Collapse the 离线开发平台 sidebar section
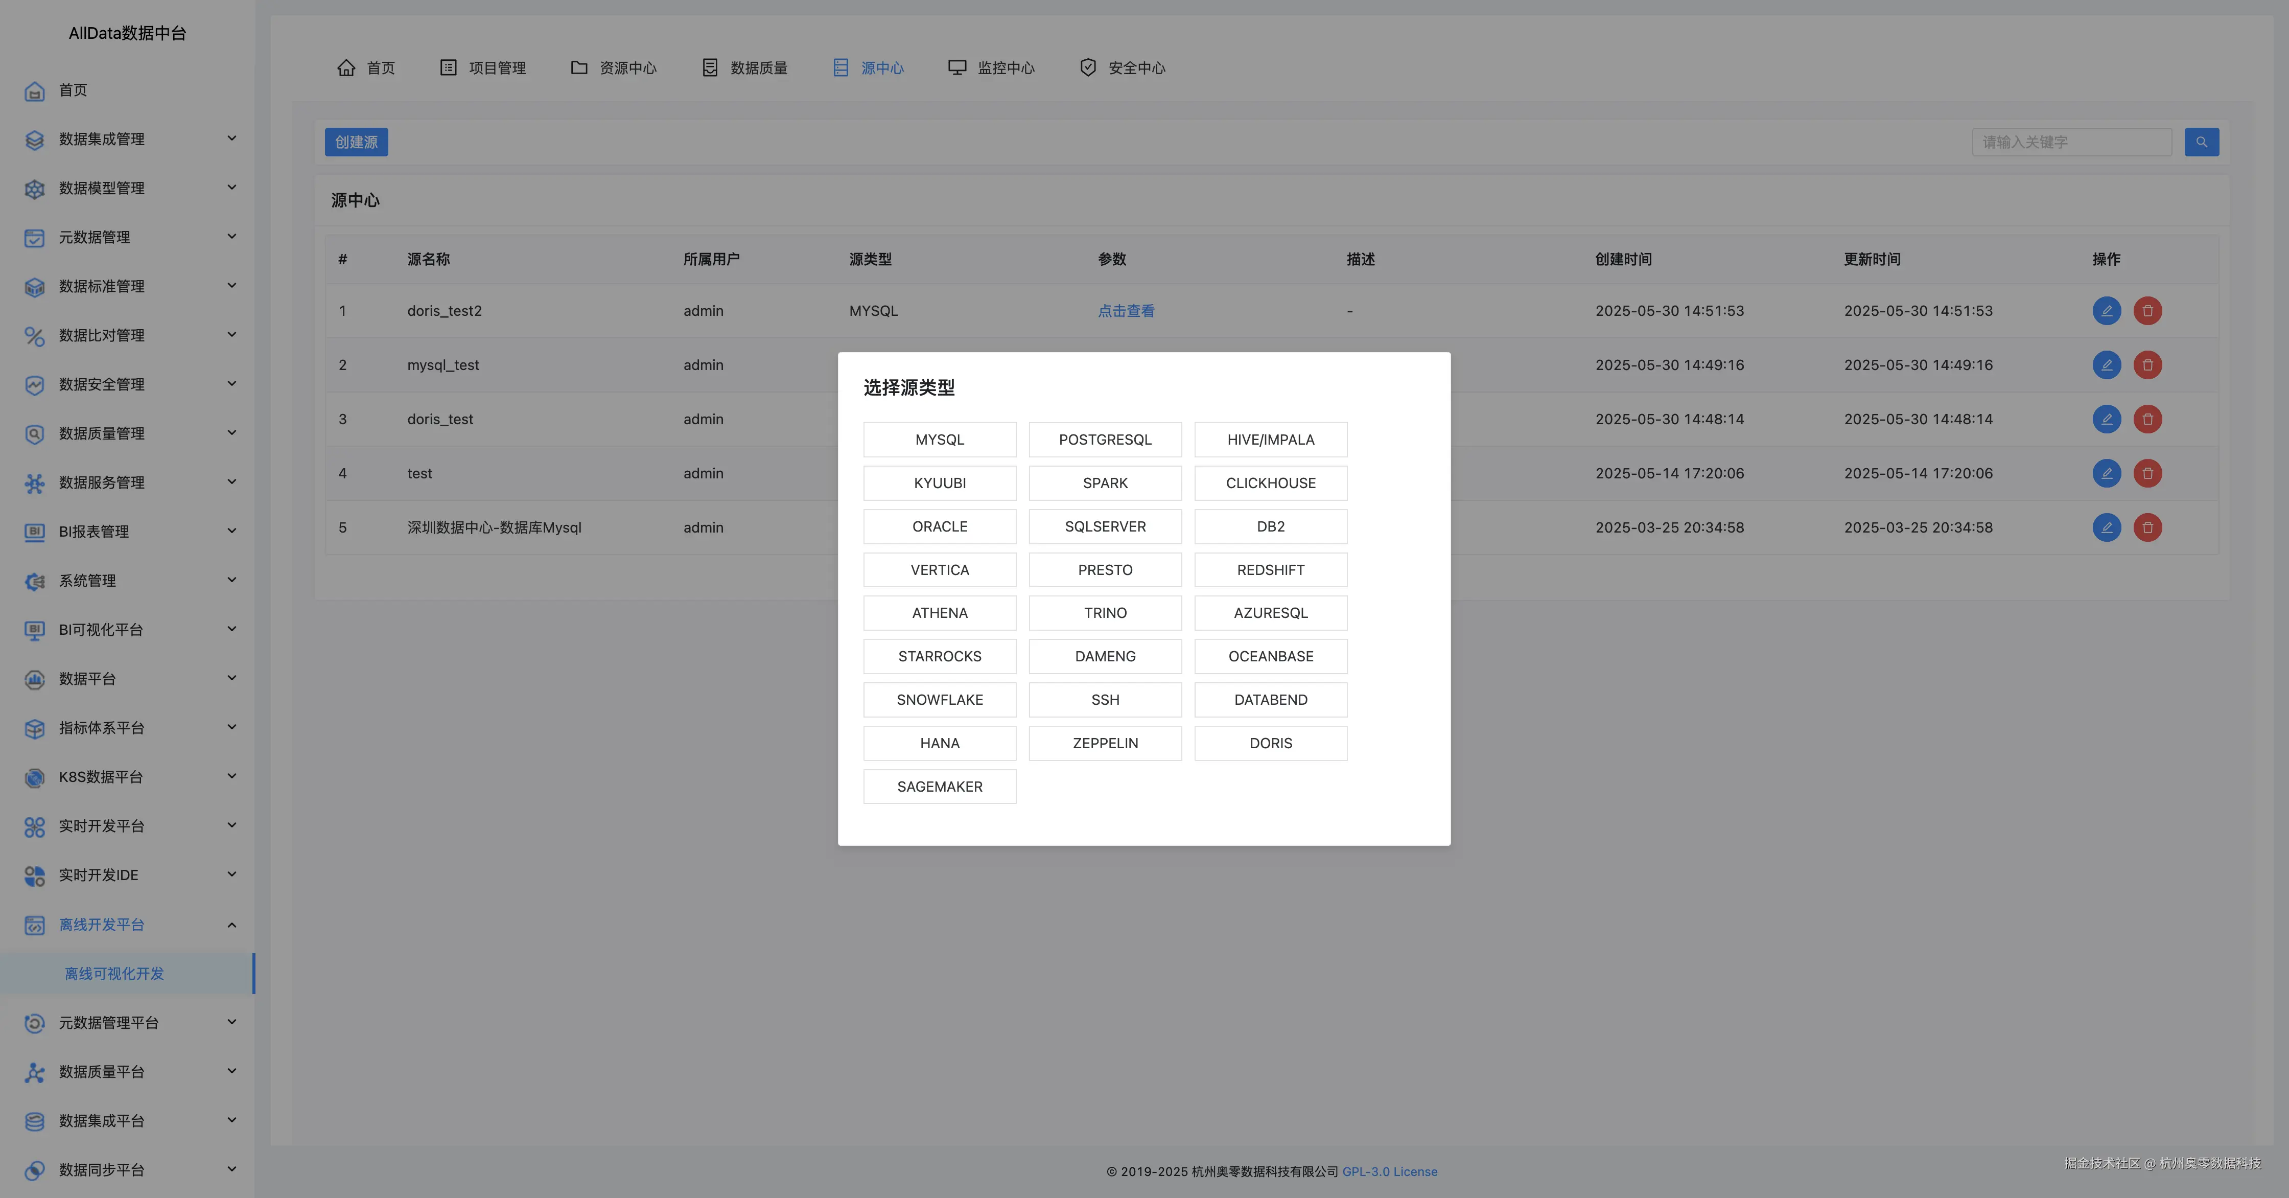The image size is (2289, 1198). tap(232, 925)
